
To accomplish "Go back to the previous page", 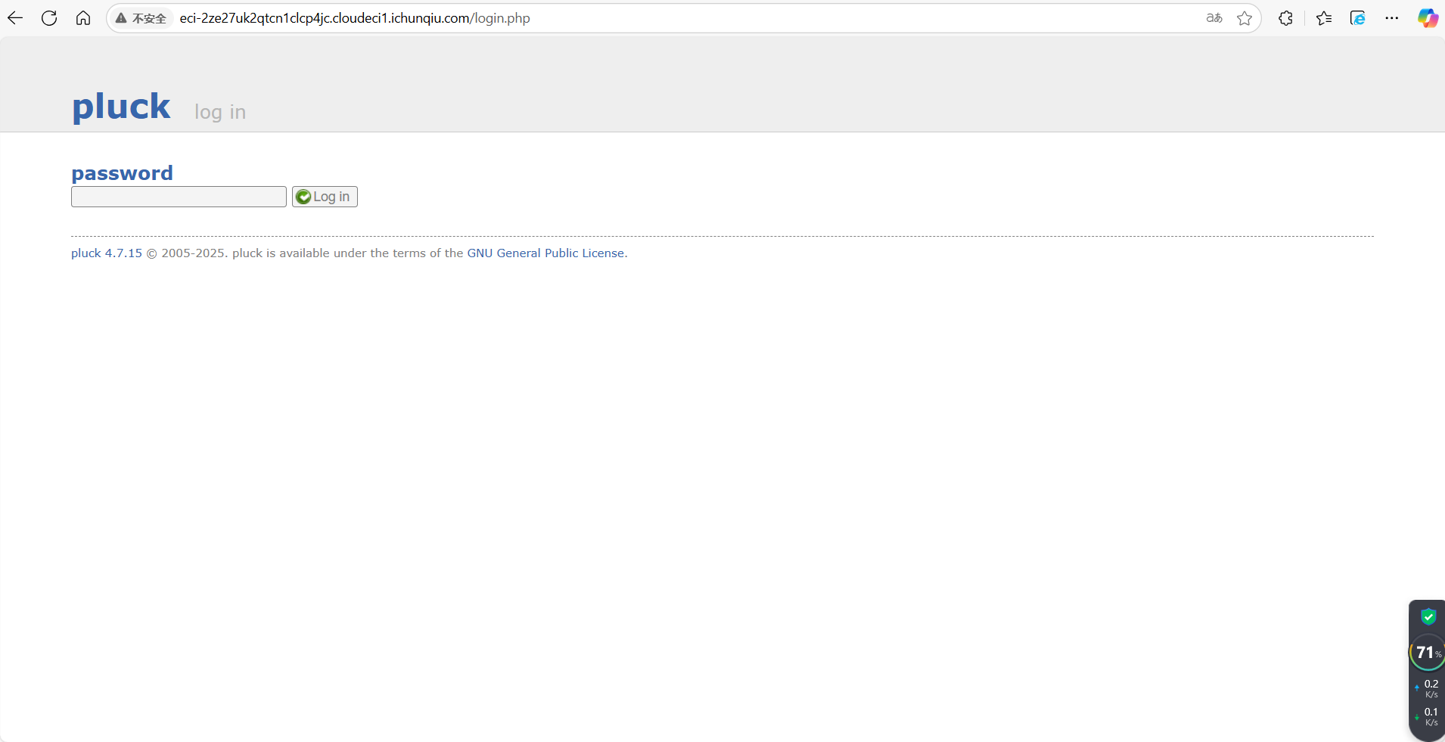I will point(15,18).
